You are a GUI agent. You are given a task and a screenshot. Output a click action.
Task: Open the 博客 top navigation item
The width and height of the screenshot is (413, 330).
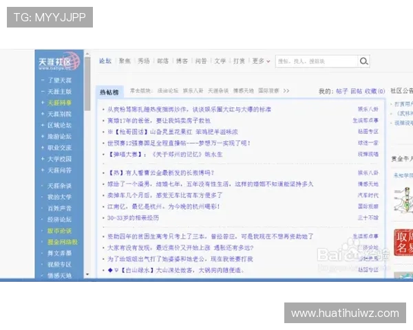coord(182,61)
